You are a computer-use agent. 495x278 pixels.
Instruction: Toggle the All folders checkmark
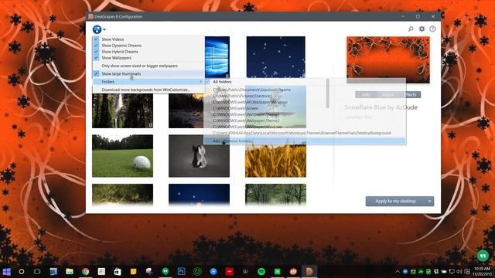tap(207, 82)
